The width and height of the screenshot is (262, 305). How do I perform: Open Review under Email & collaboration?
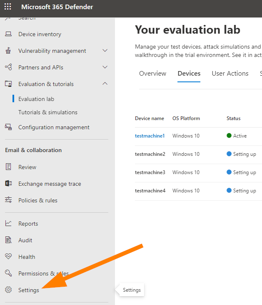pos(27,167)
